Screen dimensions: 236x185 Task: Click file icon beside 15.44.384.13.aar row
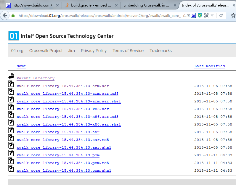11,130
